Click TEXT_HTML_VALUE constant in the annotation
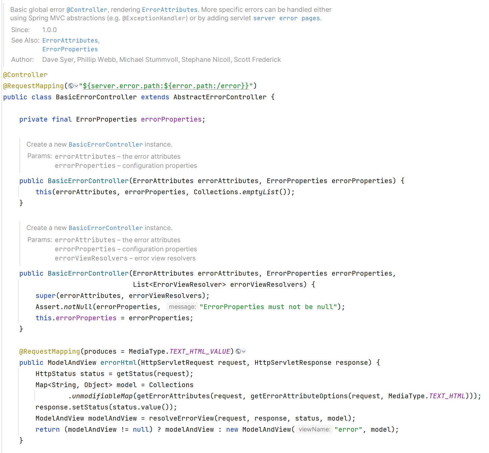Viewport: 489px width, 453px height. coord(200,351)
